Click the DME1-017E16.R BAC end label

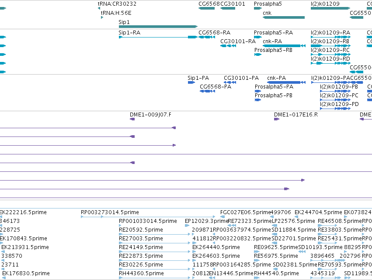click(296, 115)
